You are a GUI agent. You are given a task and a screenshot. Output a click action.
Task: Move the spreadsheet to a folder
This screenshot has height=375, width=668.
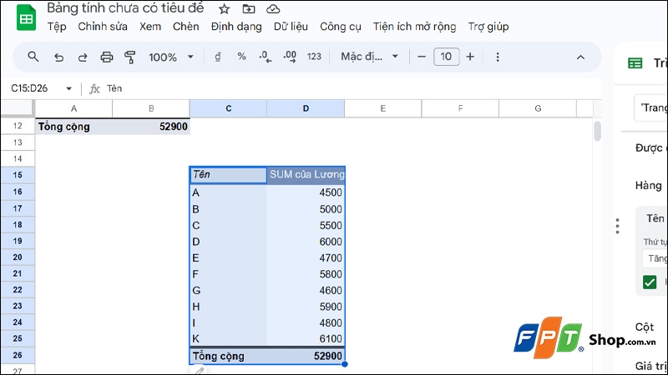pyautogui.click(x=248, y=9)
